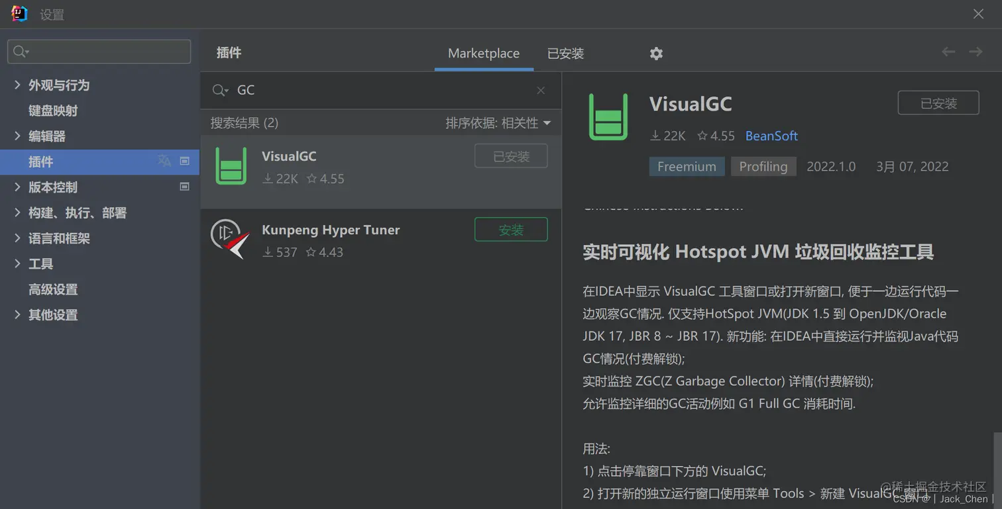Click the download count icon of VisualGC details
Screen dimensions: 1002x509
tap(655, 136)
